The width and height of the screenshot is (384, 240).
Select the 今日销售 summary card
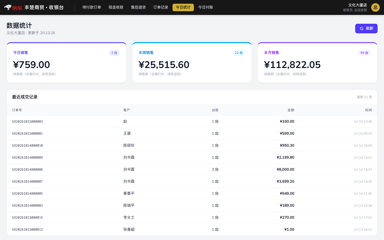66,62
